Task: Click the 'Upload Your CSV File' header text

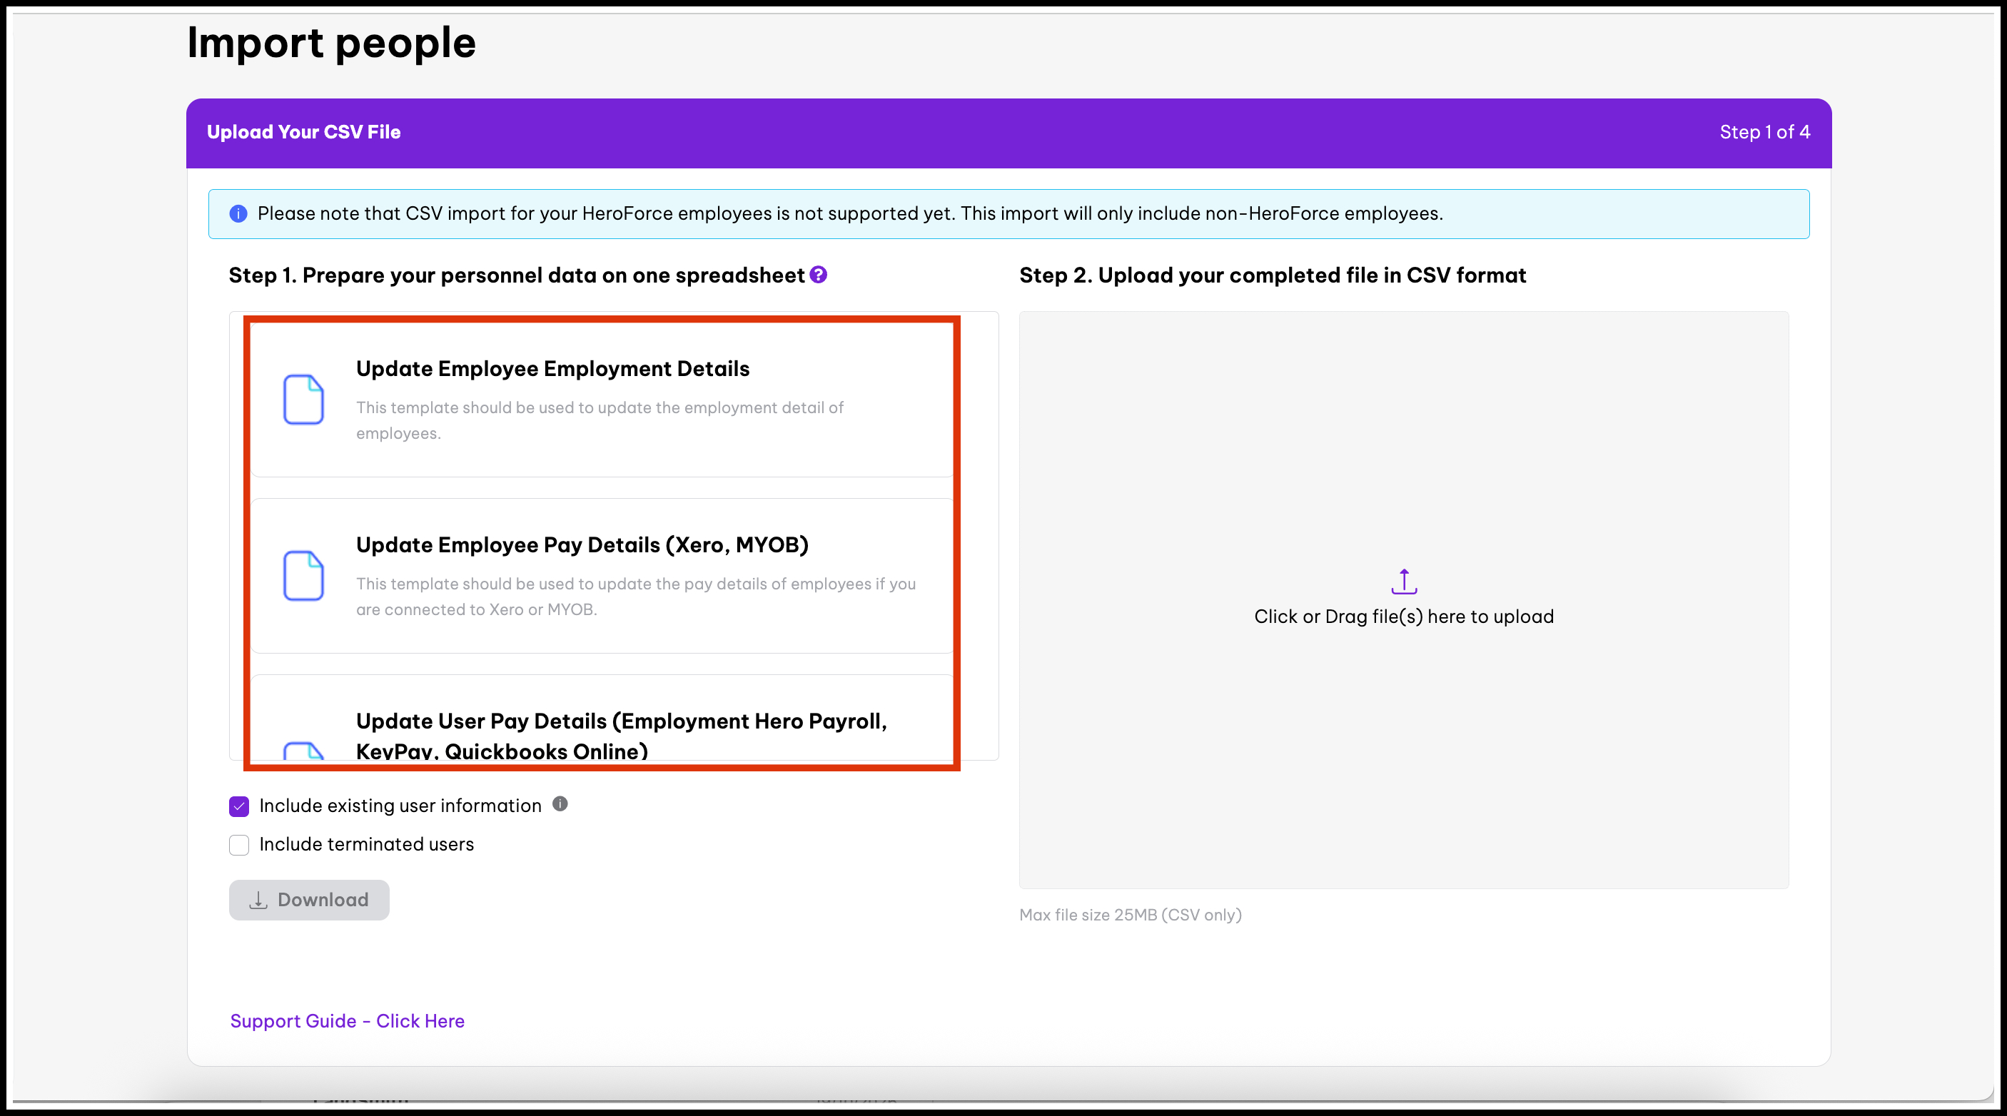Action: 304,133
